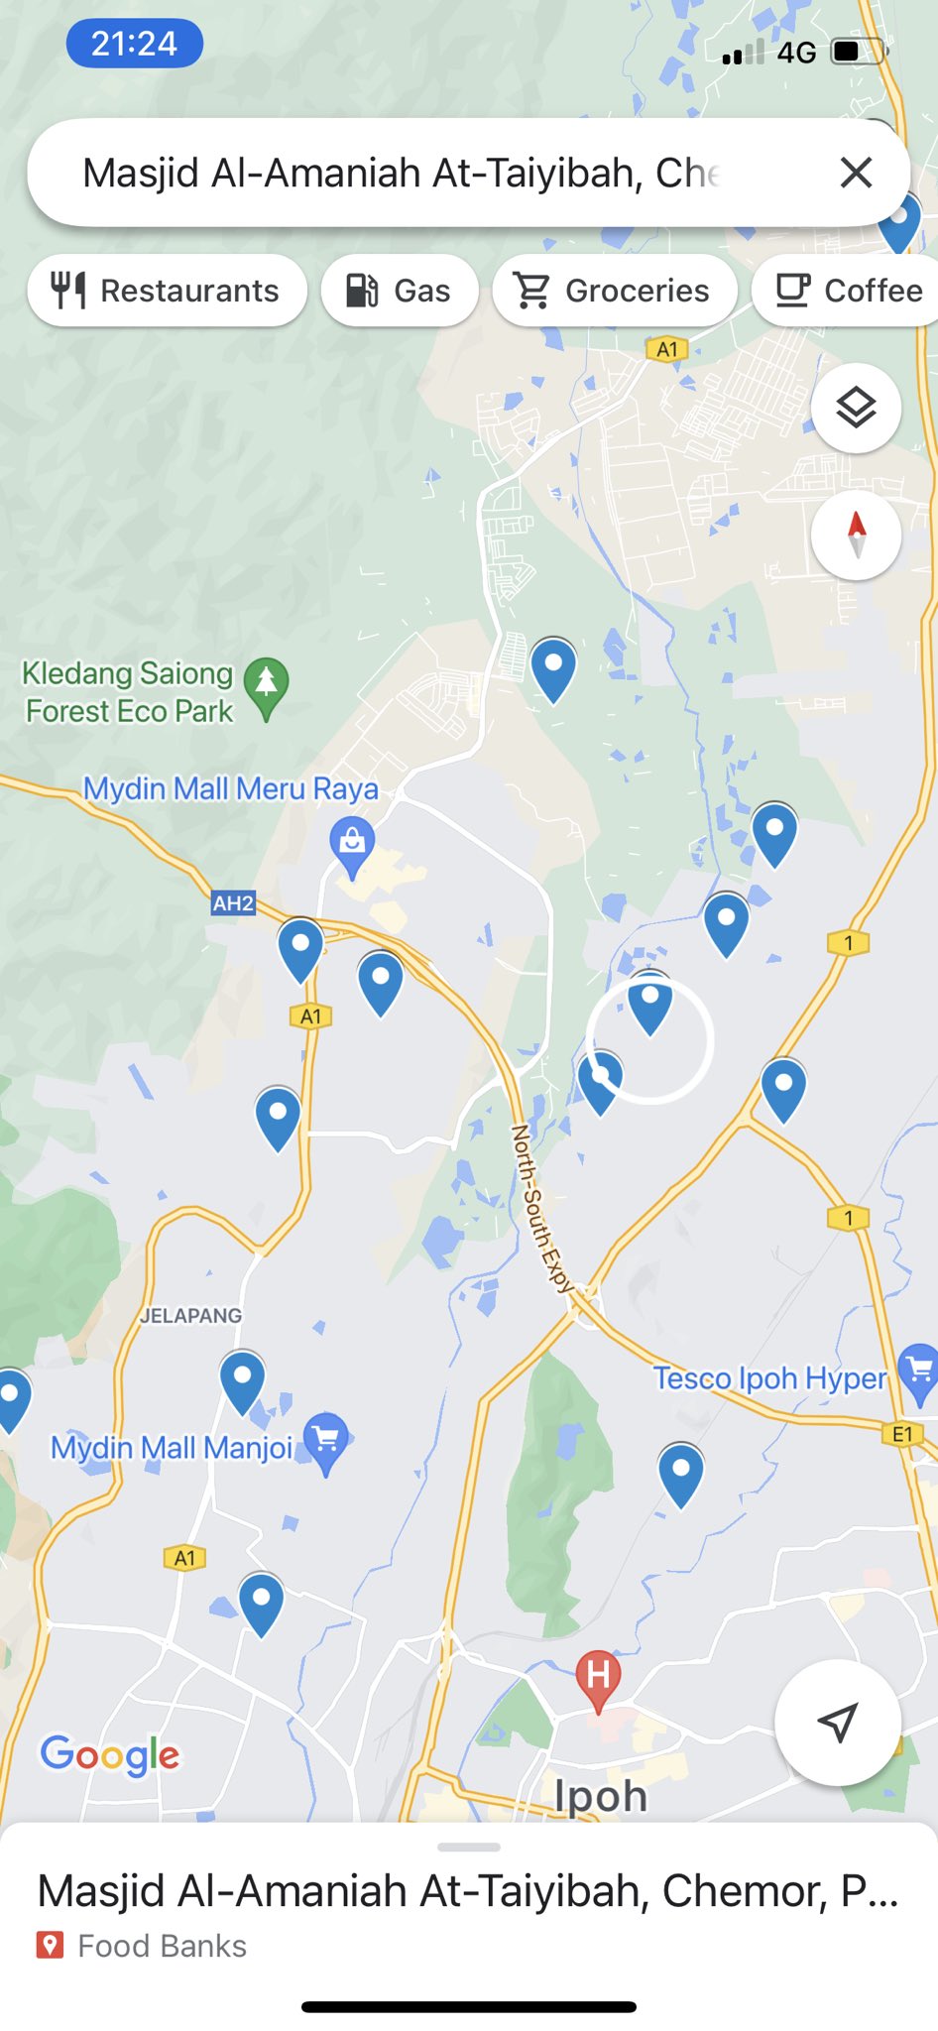This screenshot has height=2031, width=938.
Task: Open Tesco Ipoh Hyper cart pin
Action: (x=918, y=1374)
